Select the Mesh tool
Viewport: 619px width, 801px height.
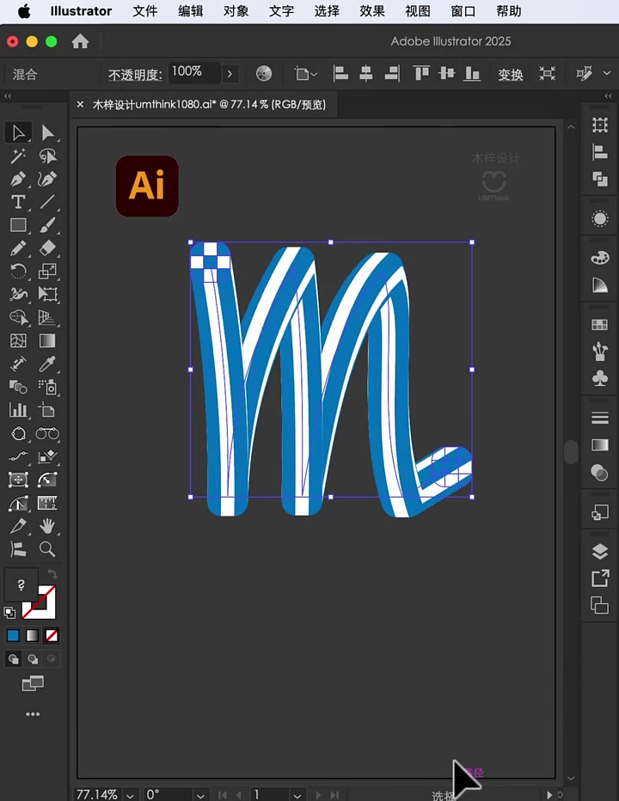[18, 340]
